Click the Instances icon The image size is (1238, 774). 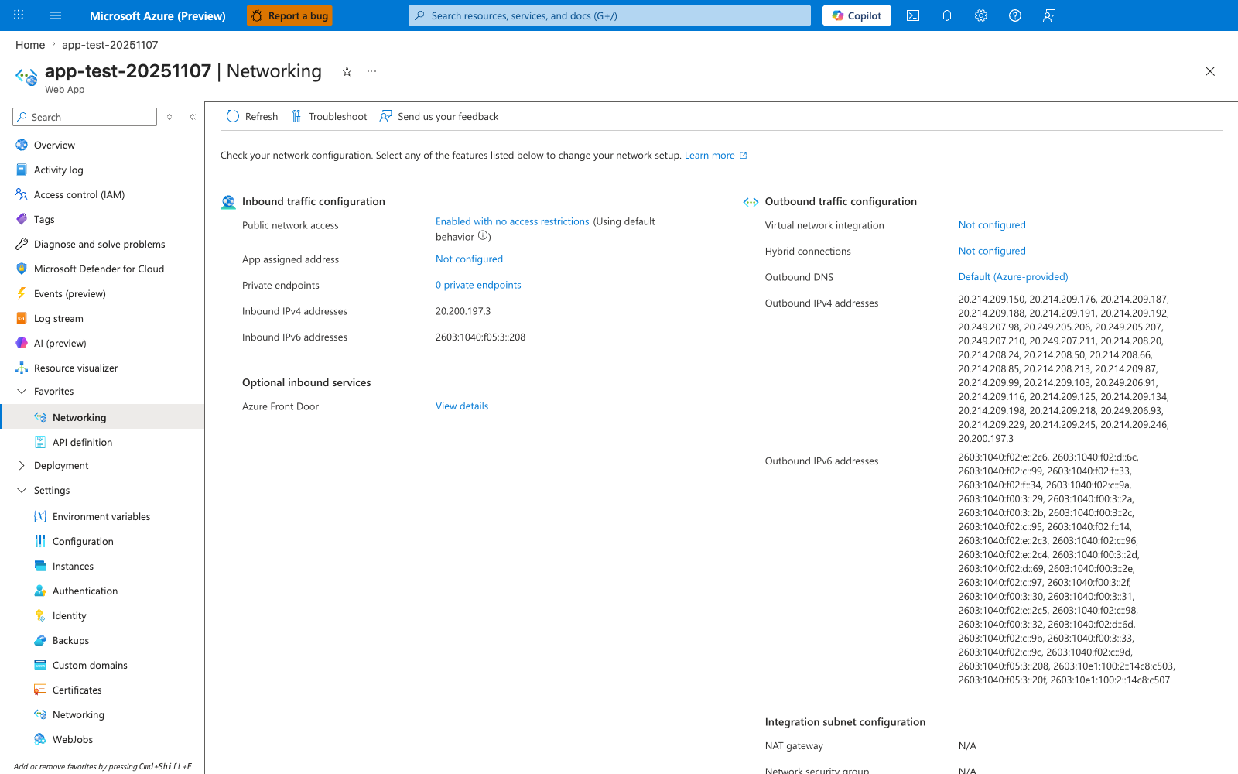40,566
